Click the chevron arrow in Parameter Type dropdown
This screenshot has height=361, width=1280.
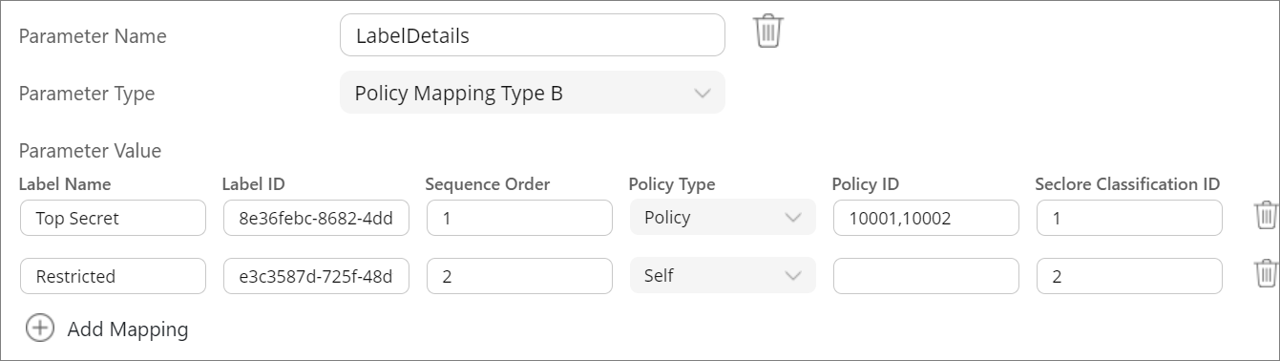click(703, 94)
